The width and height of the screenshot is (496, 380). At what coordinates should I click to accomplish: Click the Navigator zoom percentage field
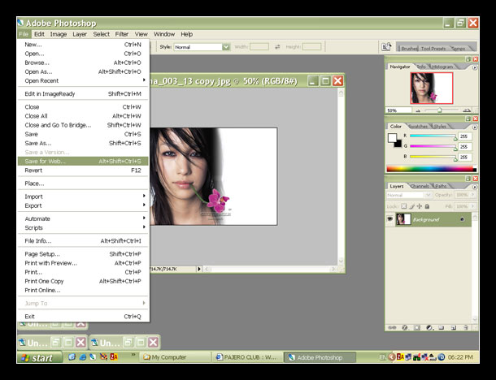pyautogui.click(x=393, y=110)
